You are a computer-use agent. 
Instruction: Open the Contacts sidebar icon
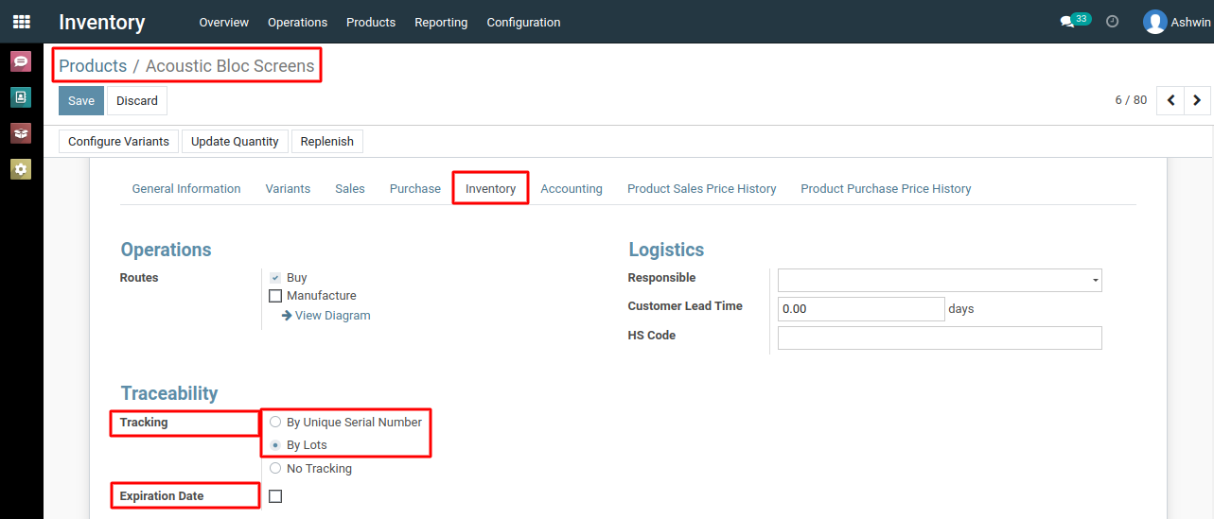point(21,97)
